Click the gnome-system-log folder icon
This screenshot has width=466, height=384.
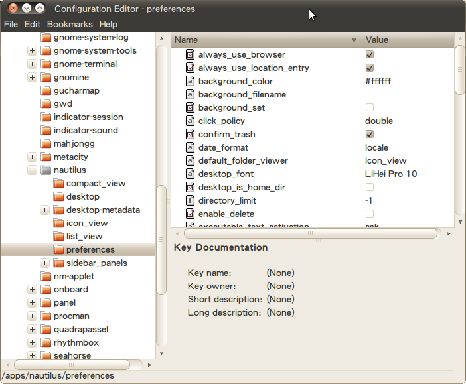(46, 38)
